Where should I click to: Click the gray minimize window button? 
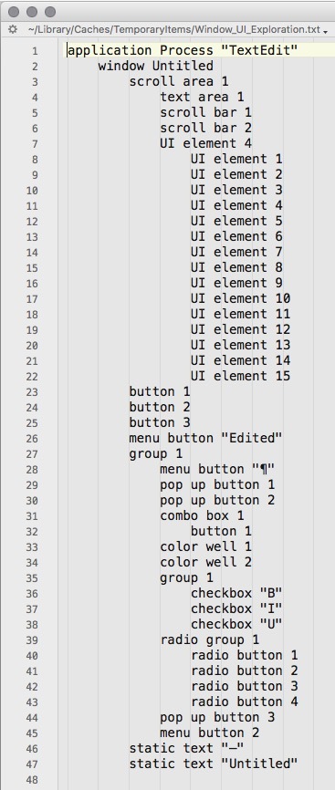[x=32, y=12]
